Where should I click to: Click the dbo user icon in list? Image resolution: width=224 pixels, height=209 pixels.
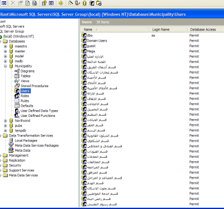click(x=84, y=35)
